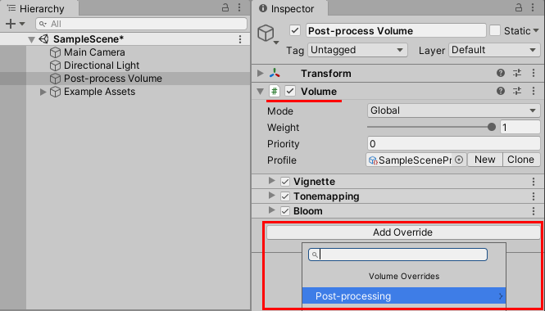Screen dimensions: 545x311
Task: Click the GameObject cube icon in Inspector
Action: point(266,34)
